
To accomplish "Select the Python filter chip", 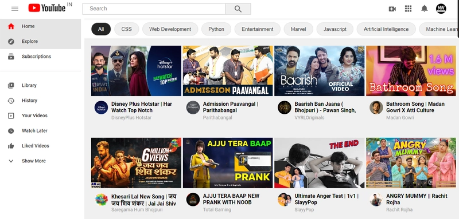I will pyautogui.click(x=216, y=29).
